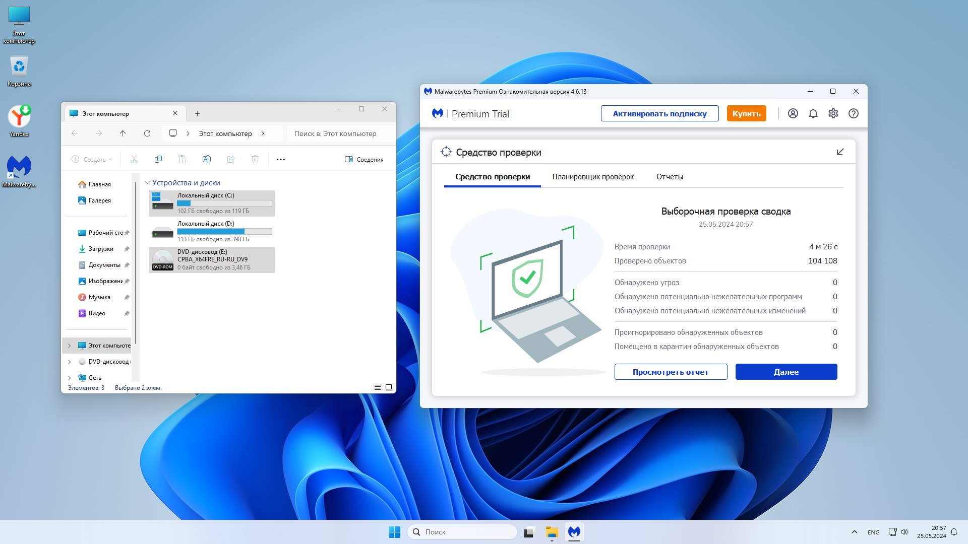Open Explorer more options ellipsis
Image resolution: width=968 pixels, height=544 pixels.
(x=281, y=160)
